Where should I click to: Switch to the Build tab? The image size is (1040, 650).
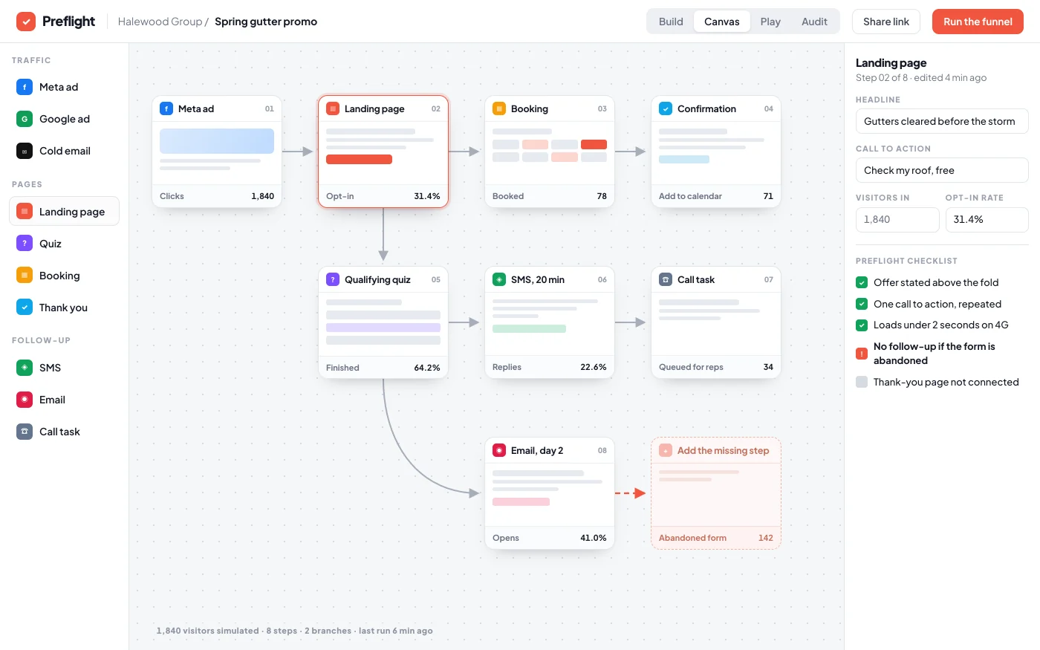click(x=671, y=22)
